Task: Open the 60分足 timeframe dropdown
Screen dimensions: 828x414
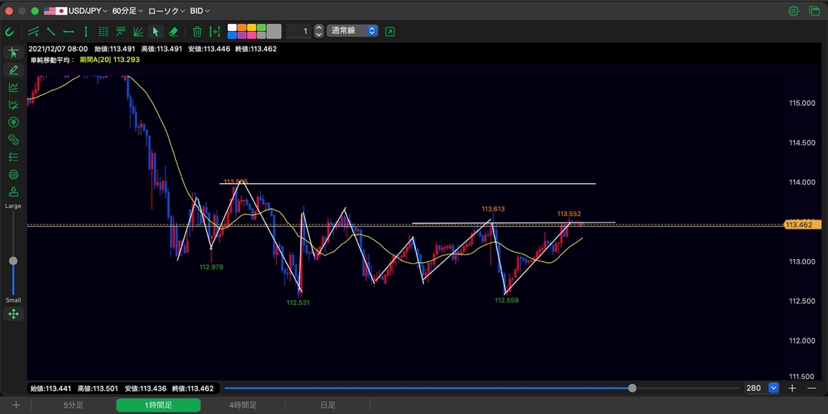Action: (x=128, y=11)
